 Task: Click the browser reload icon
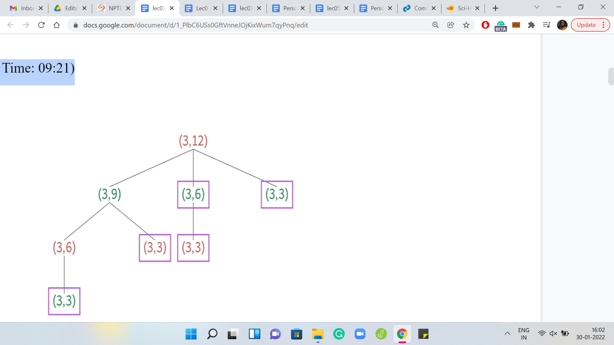(x=41, y=25)
